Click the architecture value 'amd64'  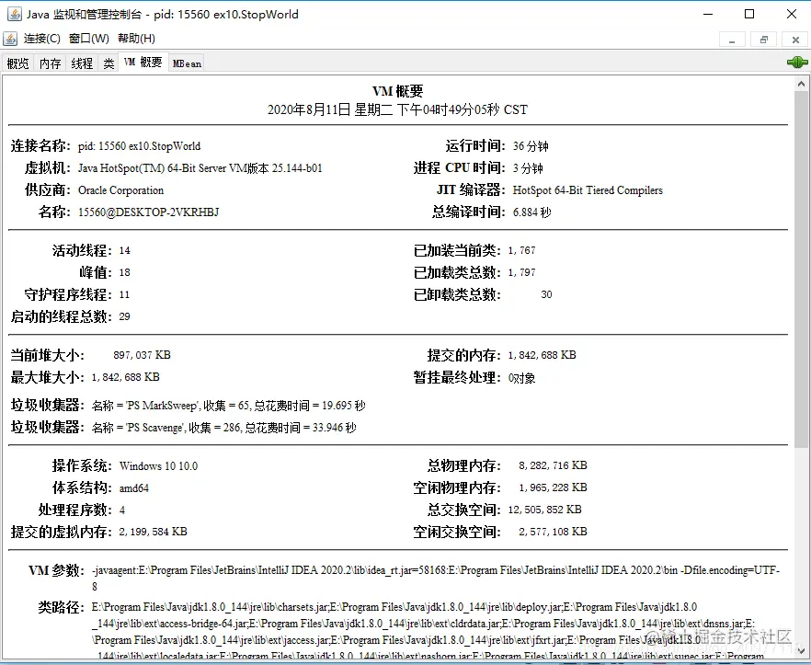click(x=134, y=488)
